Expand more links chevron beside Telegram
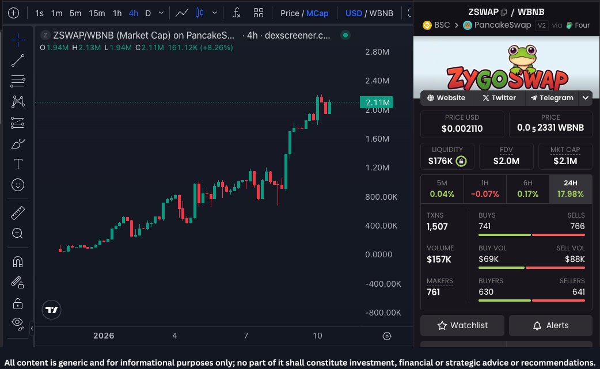This screenshot has height=369, width=600. (586, 98)
